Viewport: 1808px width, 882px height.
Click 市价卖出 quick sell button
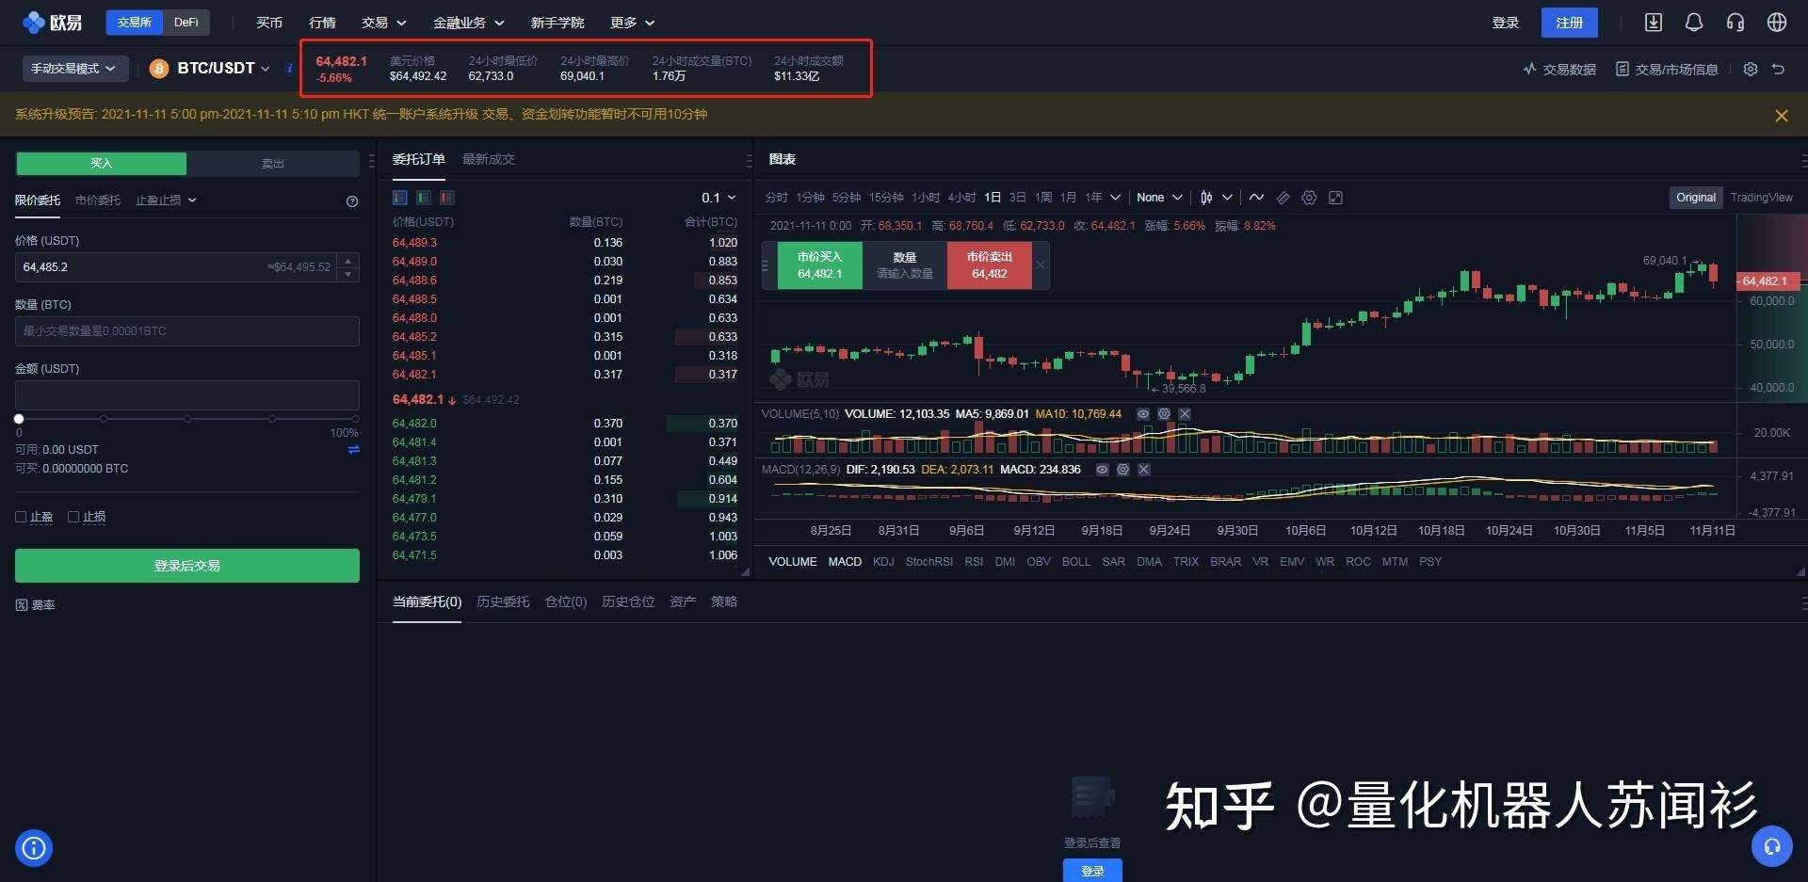[989, 265]
